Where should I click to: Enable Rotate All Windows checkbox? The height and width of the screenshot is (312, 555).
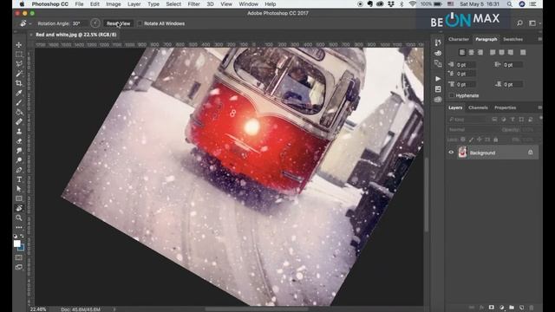pyautogui.click(x=140, y=23)
